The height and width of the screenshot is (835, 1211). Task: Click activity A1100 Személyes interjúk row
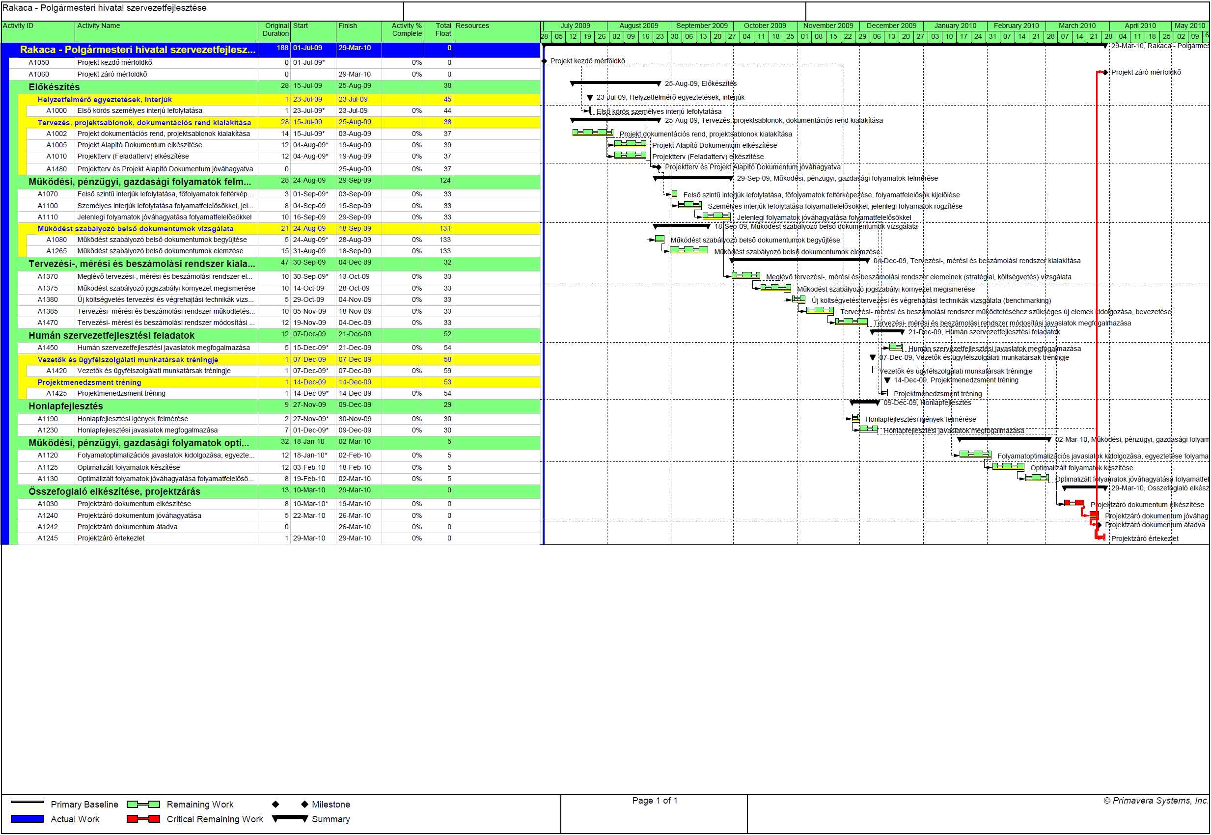coord(279,206)
